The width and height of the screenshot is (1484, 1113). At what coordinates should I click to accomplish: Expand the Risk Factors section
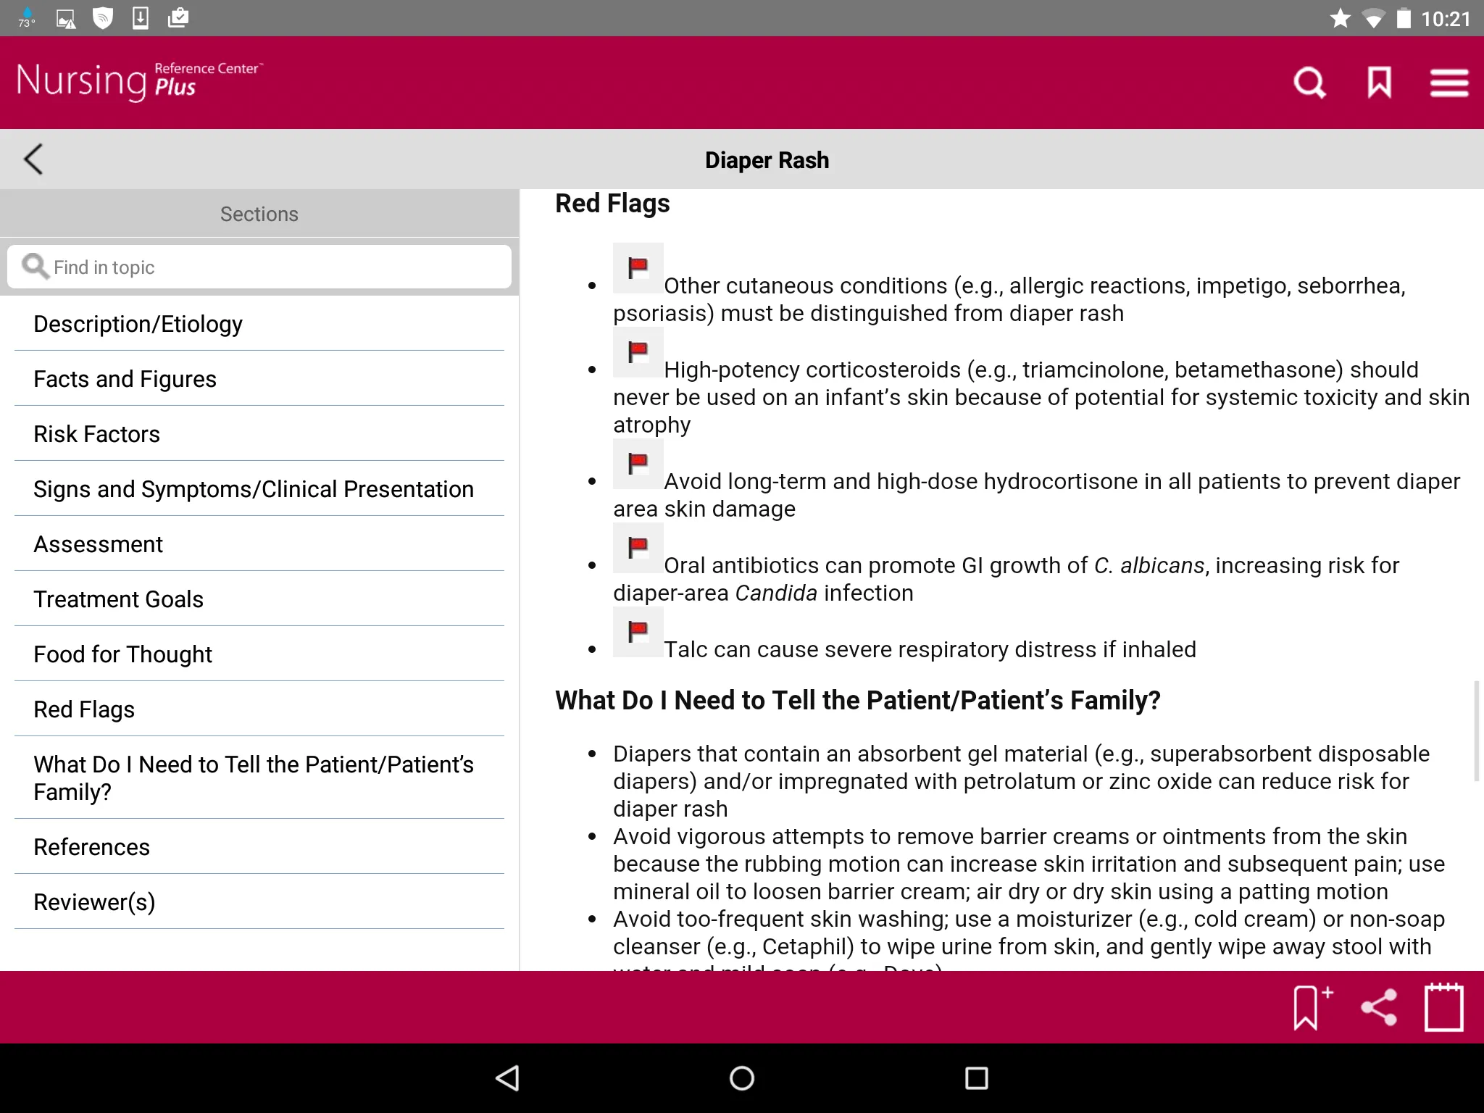click(x=96, y=434)
